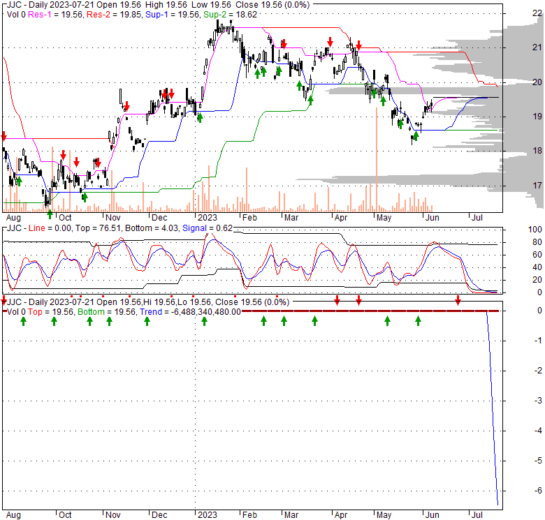Click the -6 label on the trend axis
545x520 pixels.
[x=538, y=491]
